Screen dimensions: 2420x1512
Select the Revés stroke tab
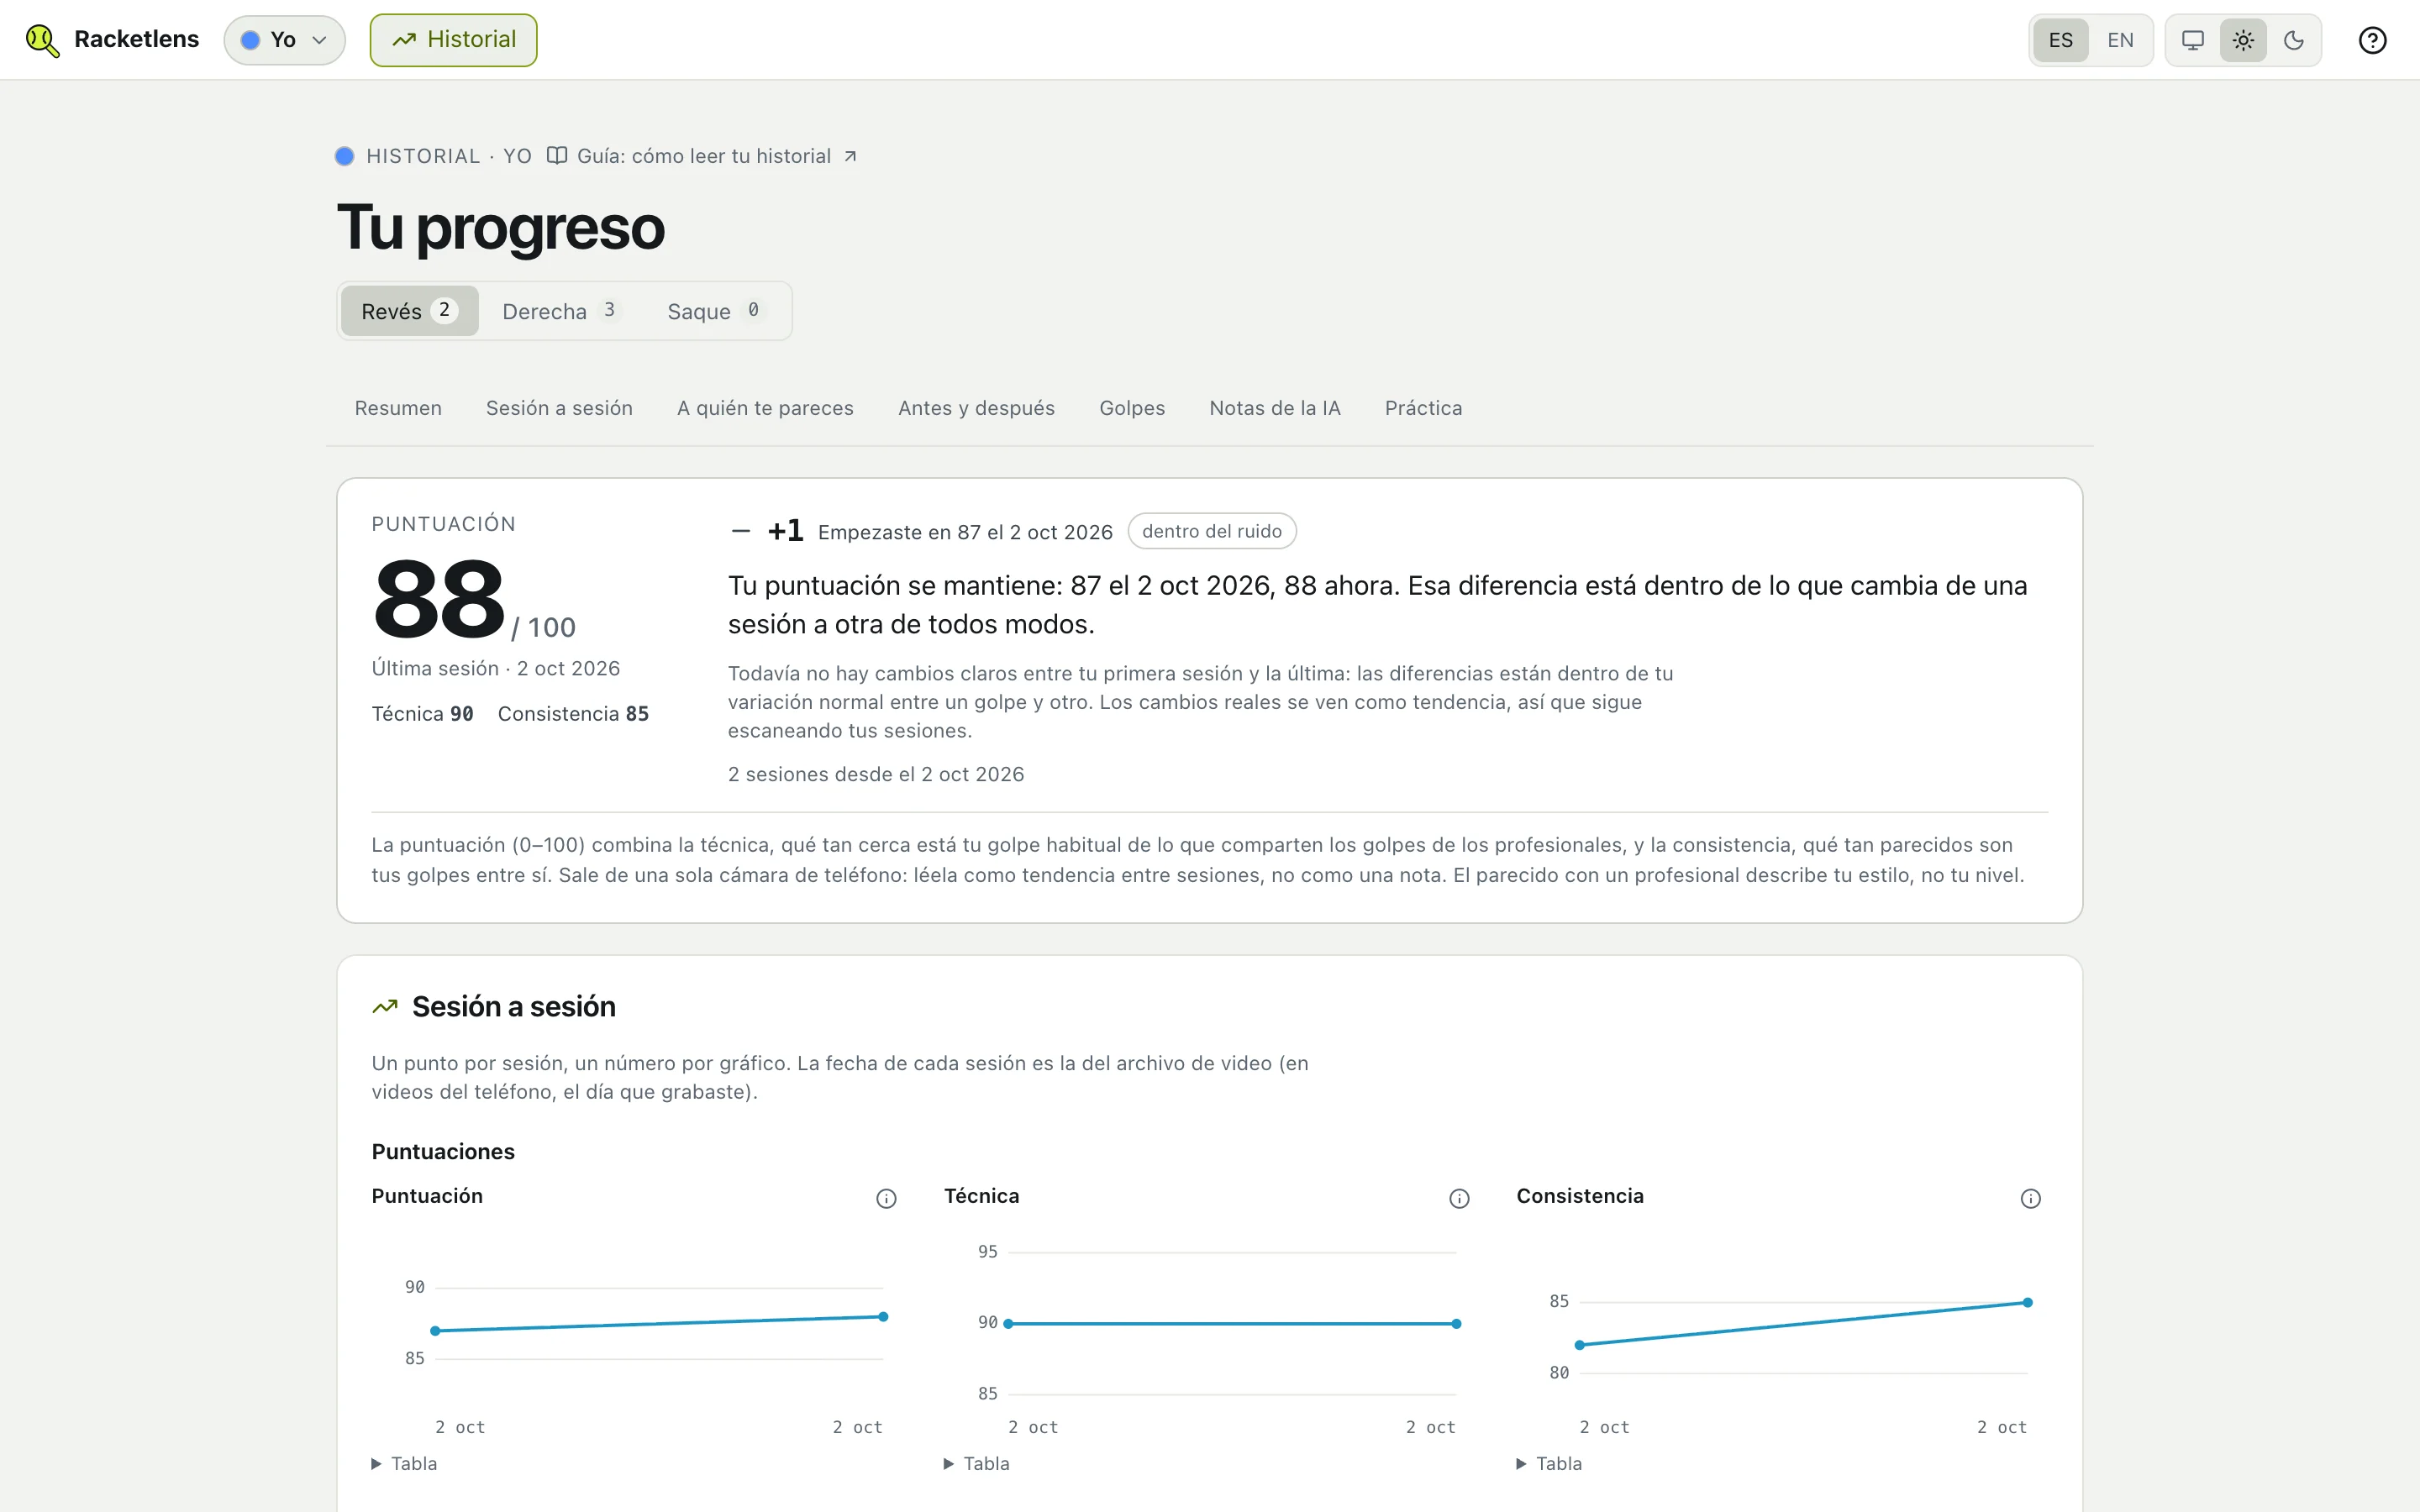pos(409,311)
